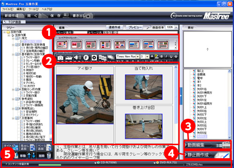Select the eighth layout palette thumbnail
Screen dimensions: 234x168
pos(163,44)
